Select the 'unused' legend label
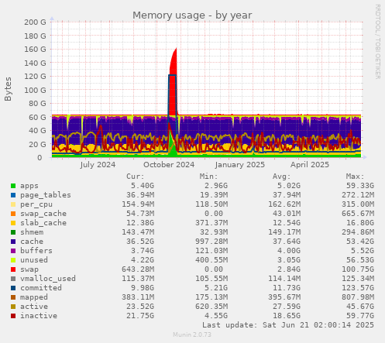 [x=34, y=260]
